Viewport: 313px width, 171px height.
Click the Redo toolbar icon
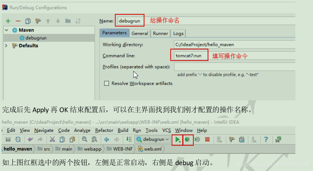point(40,139)
